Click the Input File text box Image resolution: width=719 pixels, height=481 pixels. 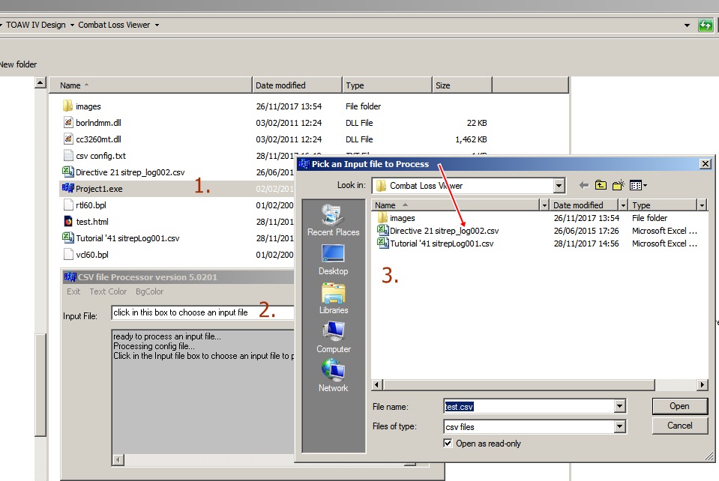click(x=202, y=312)
